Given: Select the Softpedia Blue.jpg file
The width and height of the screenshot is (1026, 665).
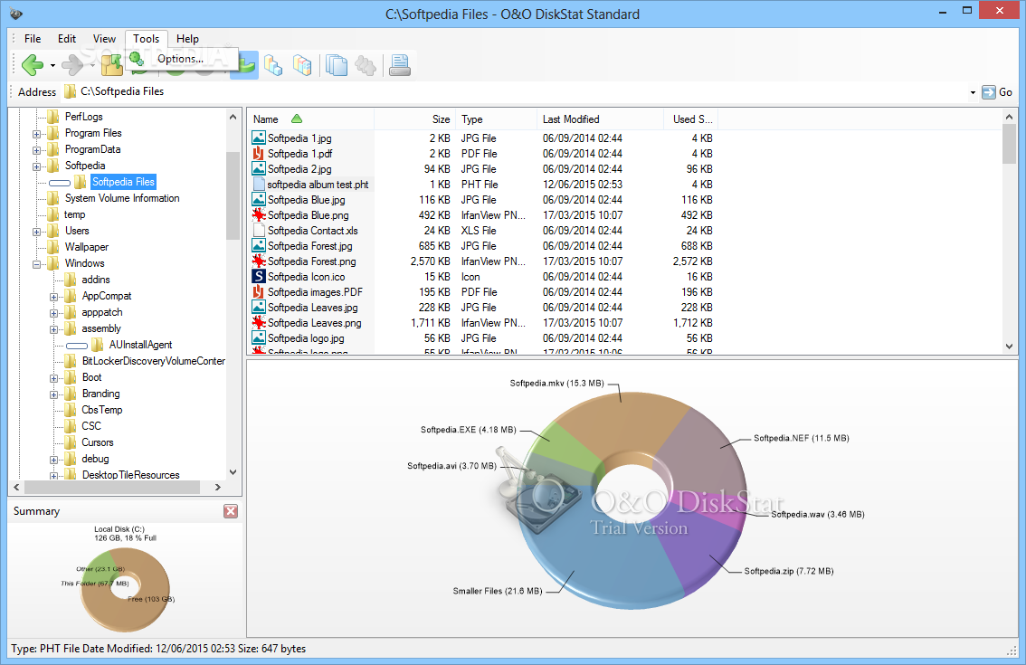Looking at the screenshot, I should [x=482, y=200].
